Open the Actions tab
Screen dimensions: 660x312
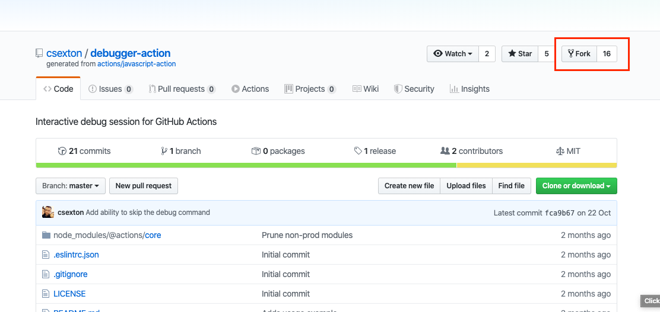coord(250,89)
